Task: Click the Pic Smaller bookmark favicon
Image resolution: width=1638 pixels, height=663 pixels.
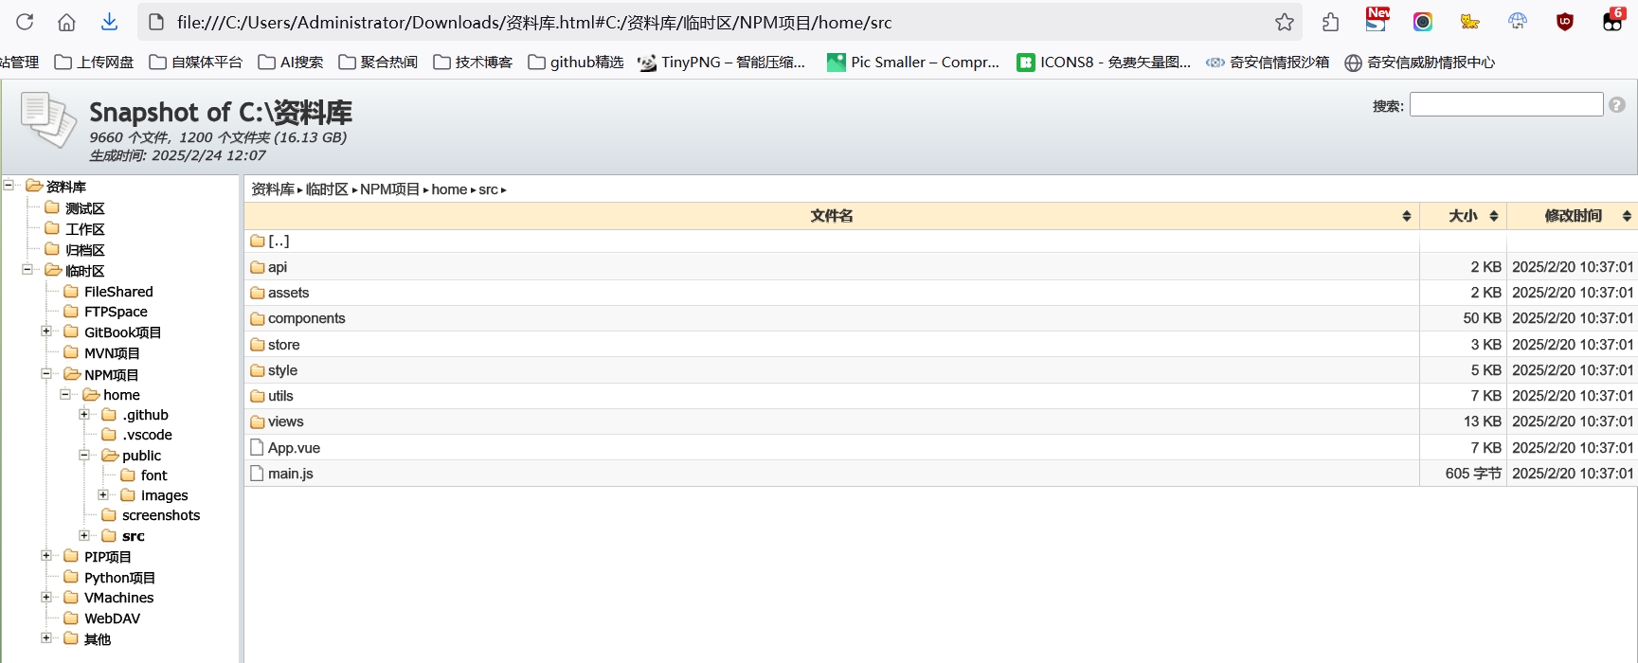Action: tap(836, 63)
